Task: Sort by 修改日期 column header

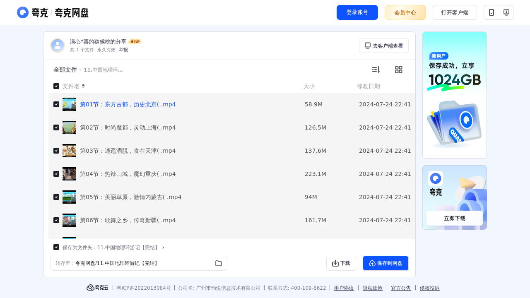Action: 369,86
